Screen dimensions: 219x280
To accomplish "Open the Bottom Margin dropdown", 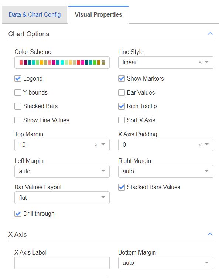I will 165,263.
